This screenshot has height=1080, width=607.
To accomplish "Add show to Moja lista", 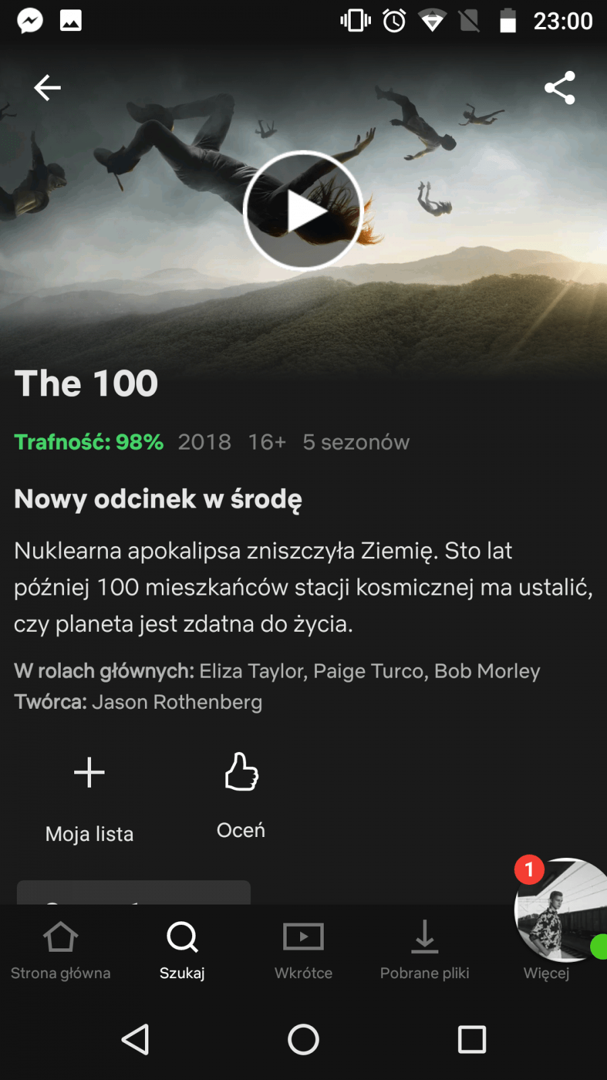I will (x=89, y=798).
